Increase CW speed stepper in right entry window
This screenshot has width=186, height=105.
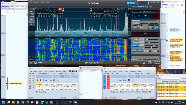pyautogui.click(x=133, y=80)
